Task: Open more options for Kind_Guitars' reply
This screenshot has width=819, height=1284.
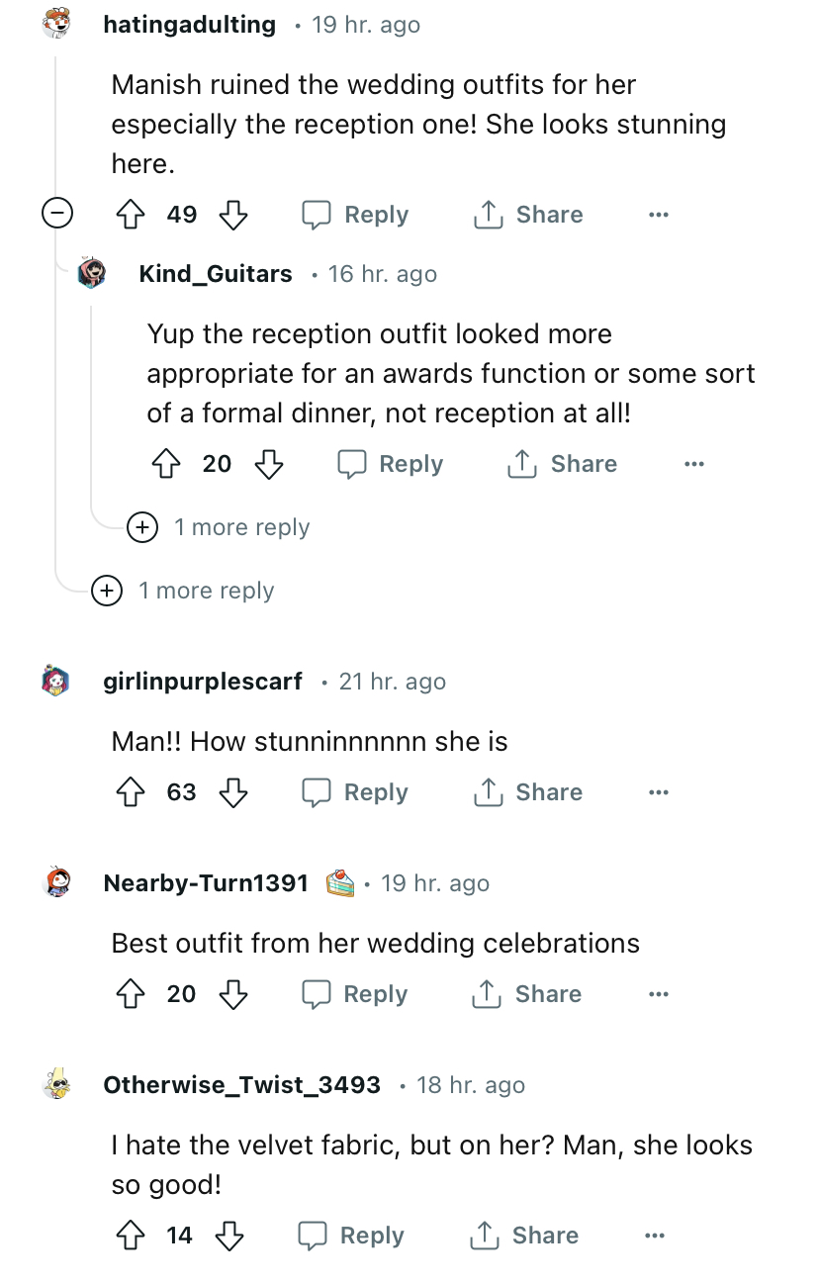Action: pyautogui.click(x=694, y=464)
